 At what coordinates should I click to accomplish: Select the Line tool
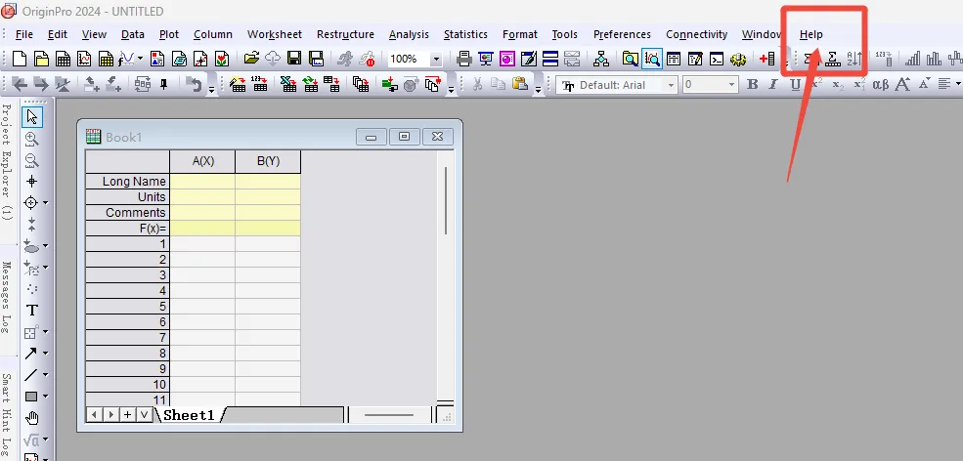click(x=30, y=375)
